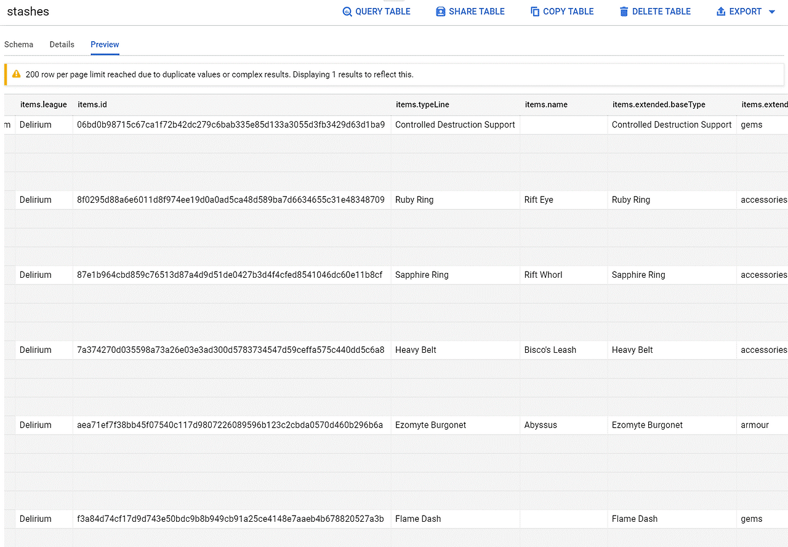Click the COPY TABLE button label
This screenshot has height=547, width=788.
point(568,12)
